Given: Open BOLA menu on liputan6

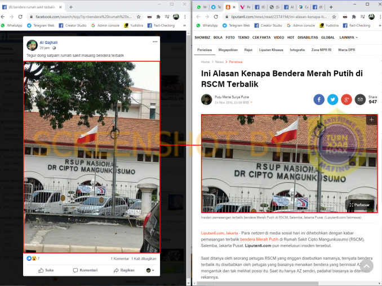Looking at the screenshot, I should [218, 38].
